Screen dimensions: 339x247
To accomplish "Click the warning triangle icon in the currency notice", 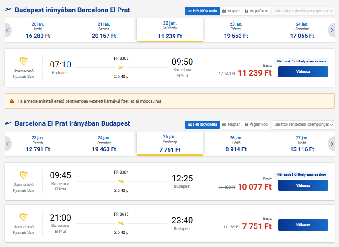I will pyautogui.click(x=12, y=101).
